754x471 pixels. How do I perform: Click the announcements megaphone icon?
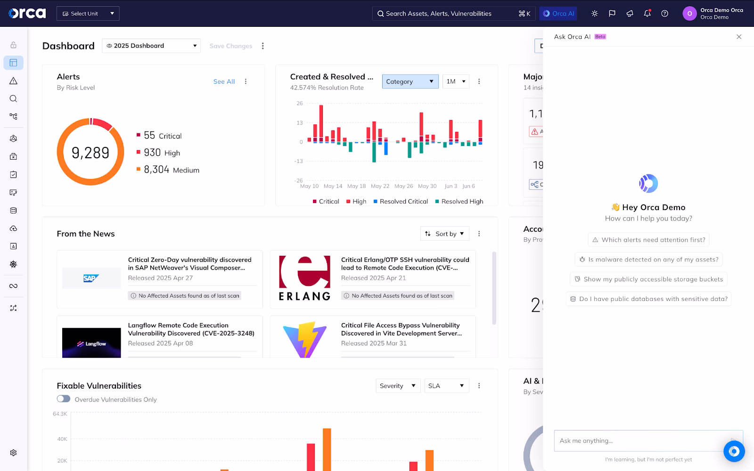coord(630,14)
